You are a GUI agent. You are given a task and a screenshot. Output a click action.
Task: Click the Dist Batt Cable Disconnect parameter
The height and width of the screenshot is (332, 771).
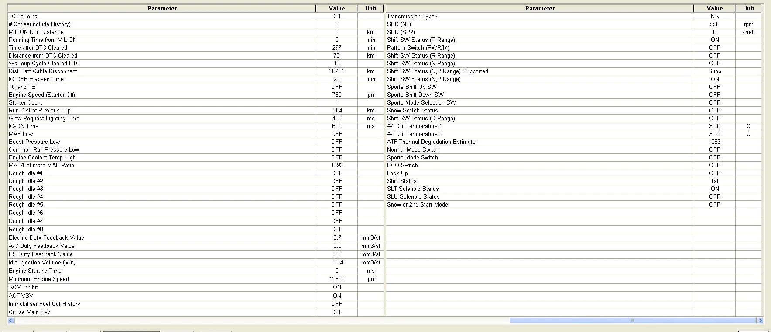43,71
